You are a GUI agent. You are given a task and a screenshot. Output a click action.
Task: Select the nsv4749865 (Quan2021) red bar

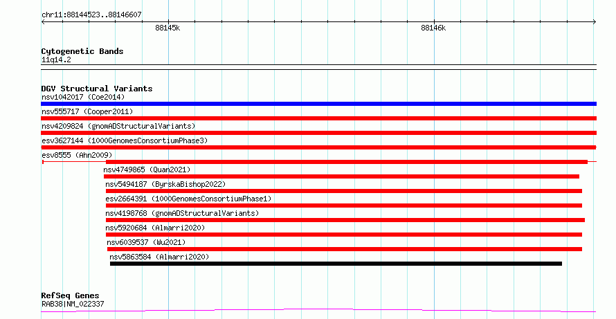point(341,176)
